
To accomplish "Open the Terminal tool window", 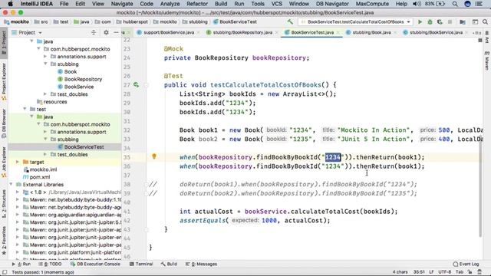I will pos(141,264).
